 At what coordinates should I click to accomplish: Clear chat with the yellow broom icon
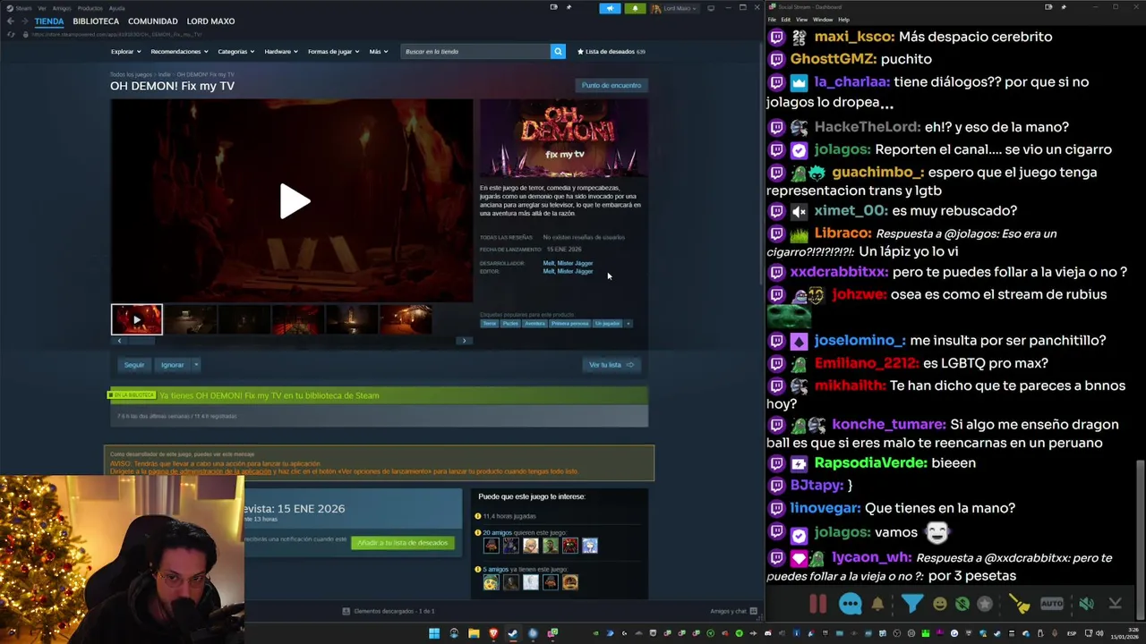tap(1020, 604)
